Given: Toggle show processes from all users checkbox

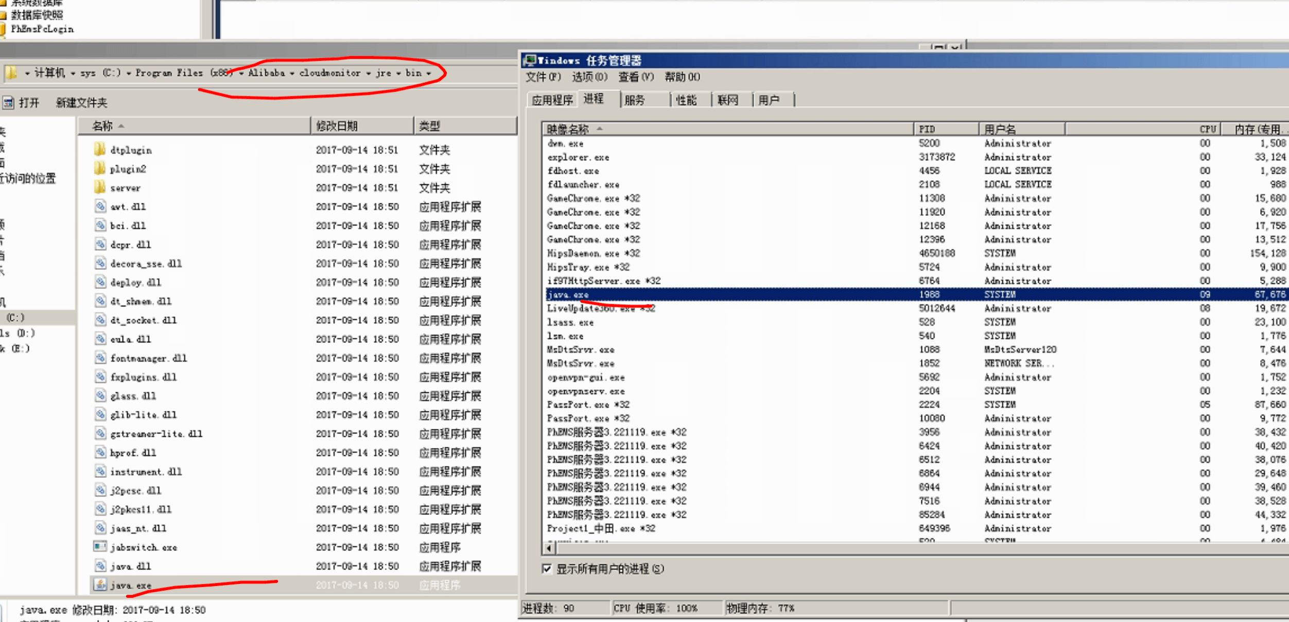Looking at the screenshot, I should [x=547, y=569].
